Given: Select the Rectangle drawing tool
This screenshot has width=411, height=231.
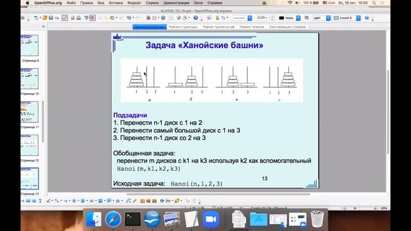Looking at the screenshot, I should point(28,201).
